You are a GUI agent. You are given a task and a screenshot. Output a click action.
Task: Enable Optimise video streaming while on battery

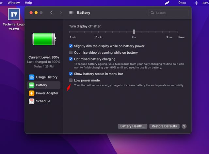71,52
